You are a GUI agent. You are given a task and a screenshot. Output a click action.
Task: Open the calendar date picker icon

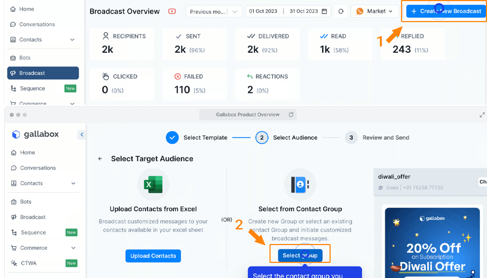click(325, 11)
